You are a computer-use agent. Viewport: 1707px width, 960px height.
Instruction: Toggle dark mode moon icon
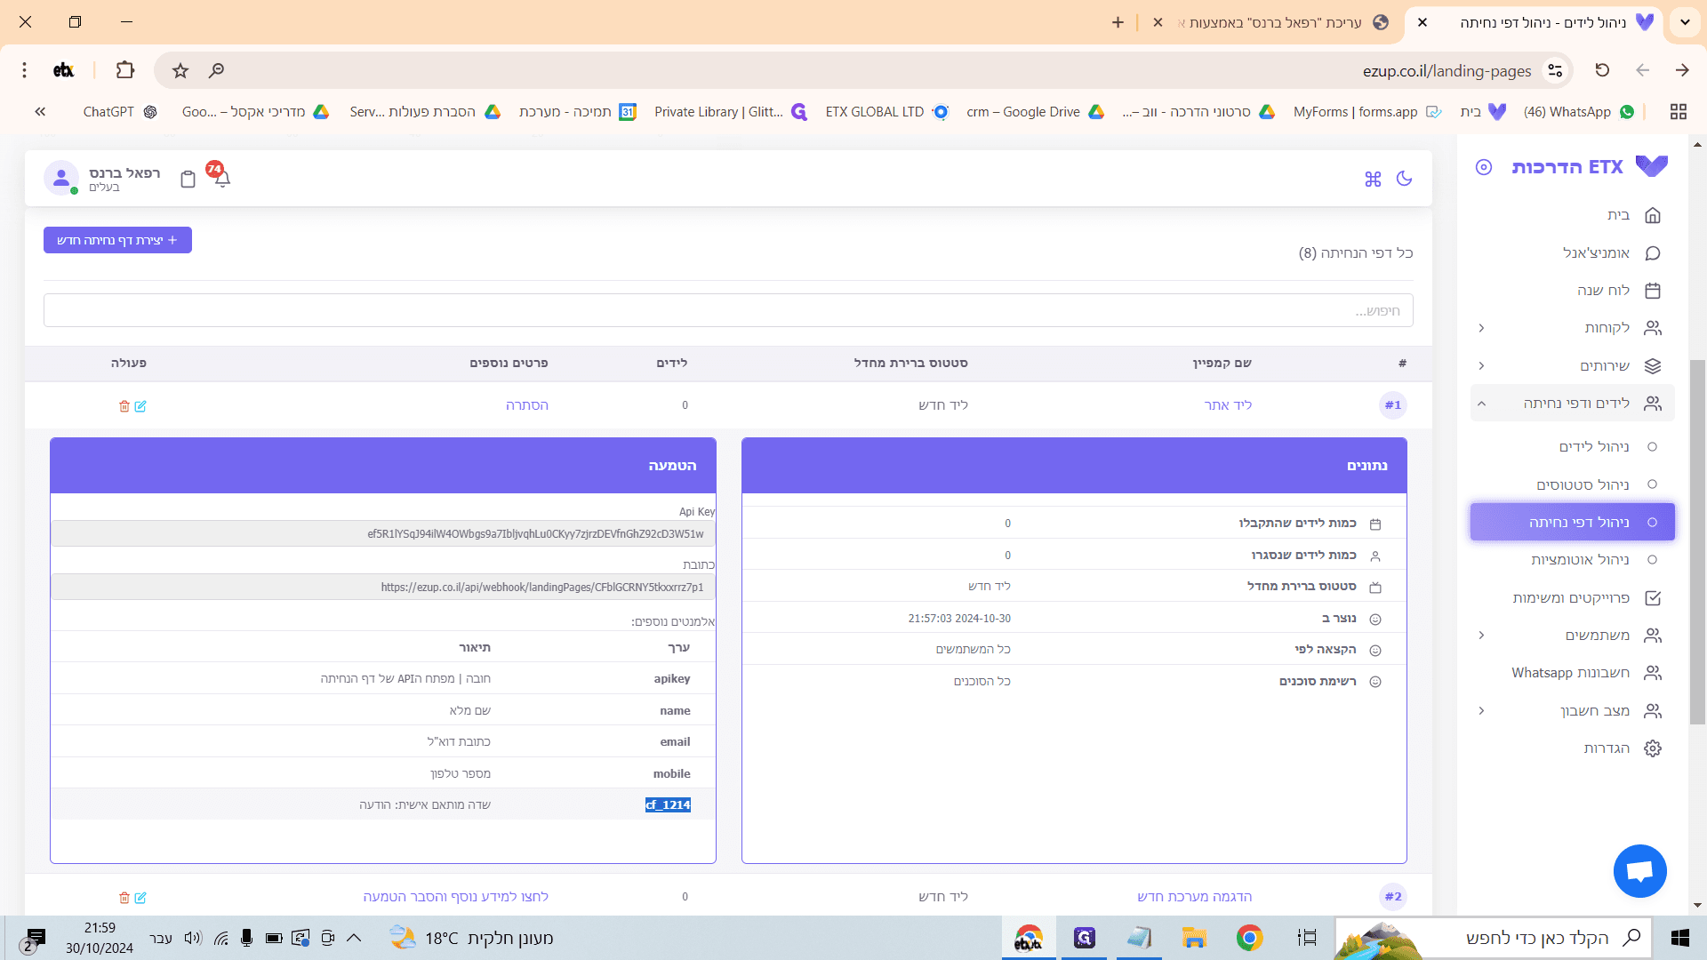tap(1404, 179)
